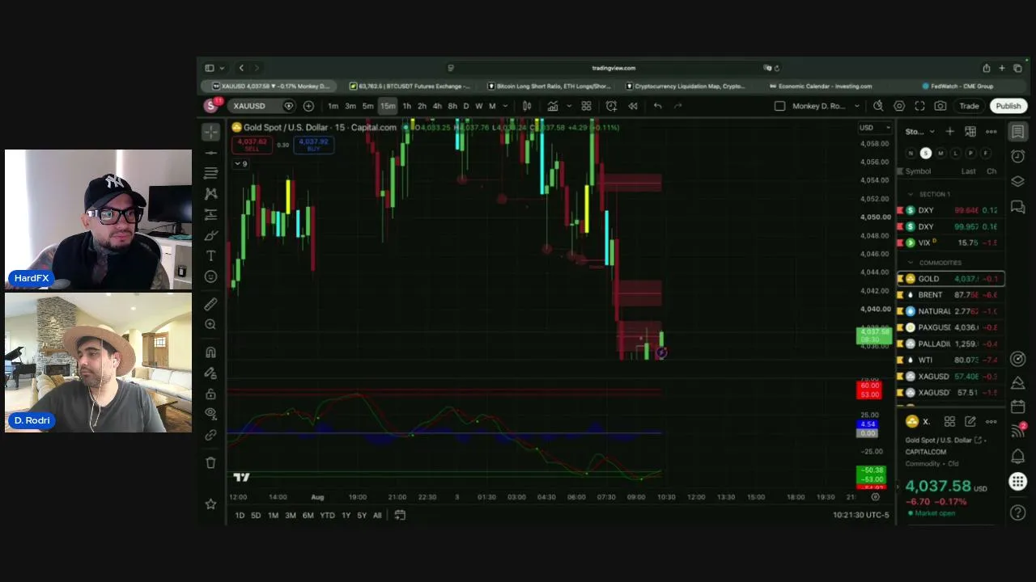Expand the indicators favorites dropdown arrow
1036x582 pixels.
pos(569,106)
